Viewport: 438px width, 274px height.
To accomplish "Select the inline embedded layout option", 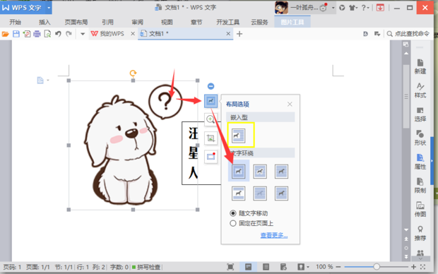I will (238, 136).
